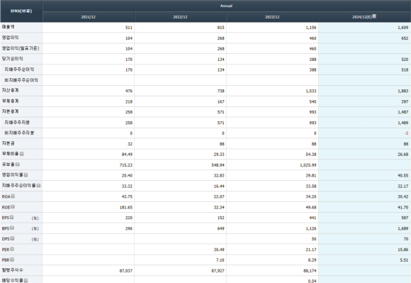411x283 pixels.
Task: Click operating margin estimate 40.55
Action: [x=403, y=175]
